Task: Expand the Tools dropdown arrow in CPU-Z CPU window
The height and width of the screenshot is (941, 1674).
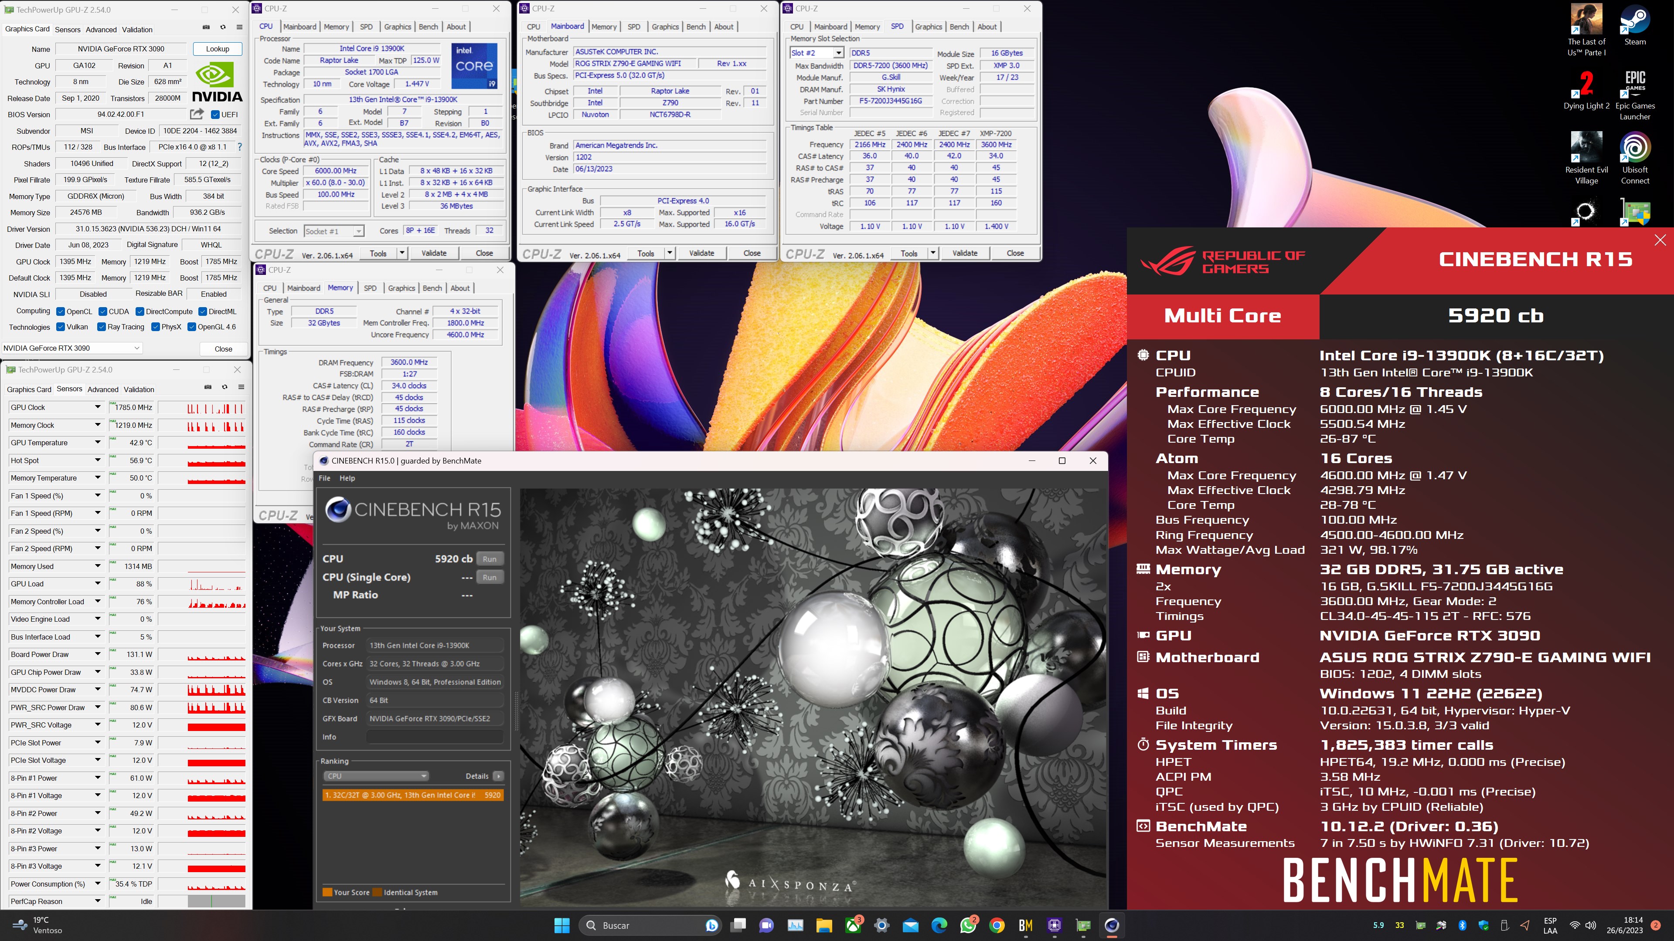Action: (402, 253)
